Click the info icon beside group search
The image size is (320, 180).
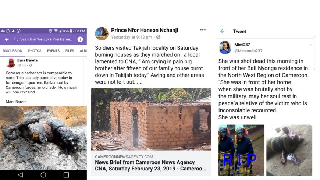coord(80,39)
